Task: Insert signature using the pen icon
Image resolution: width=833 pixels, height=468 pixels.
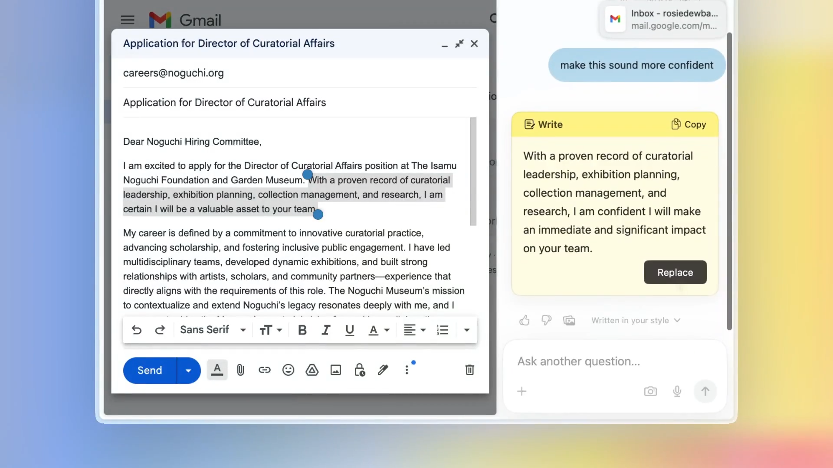Action: pos(383,370)
